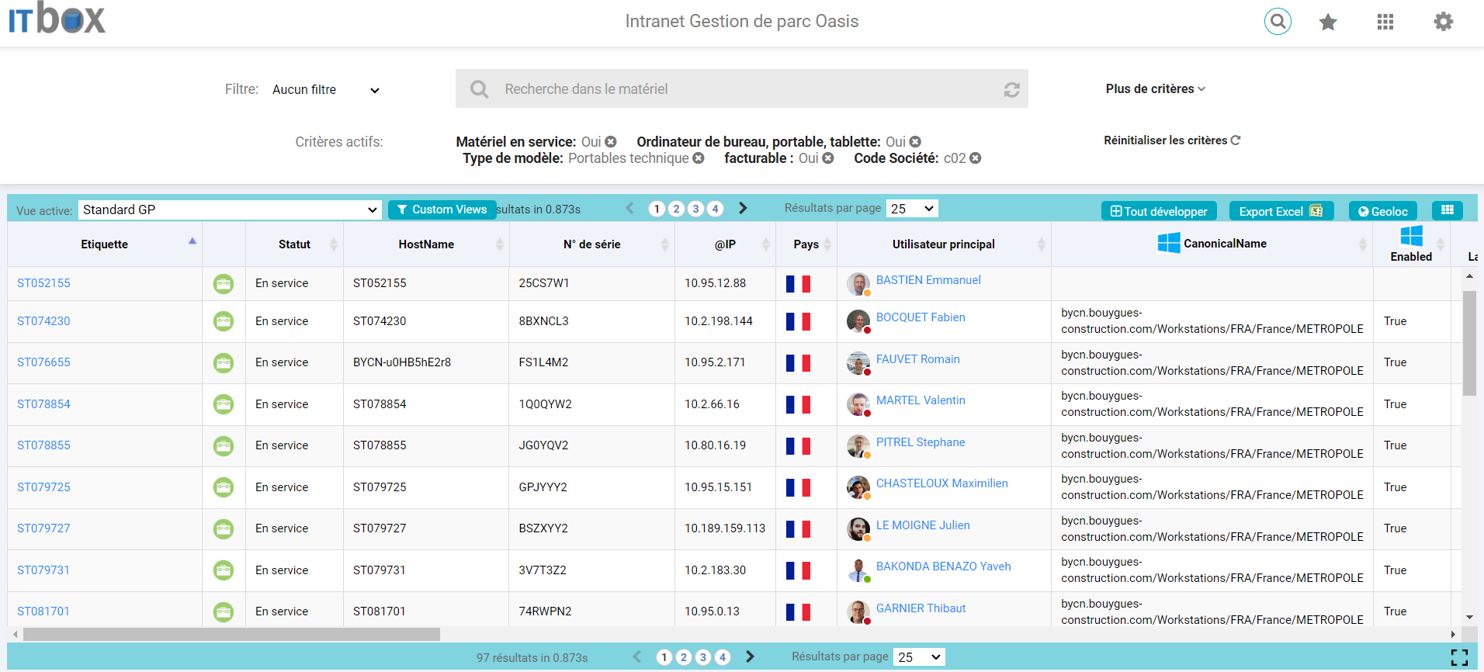Screen dimensions: 1484x672
Task: Remove the 'Type de modèle' criterion
Action: (x=699, y=158)
